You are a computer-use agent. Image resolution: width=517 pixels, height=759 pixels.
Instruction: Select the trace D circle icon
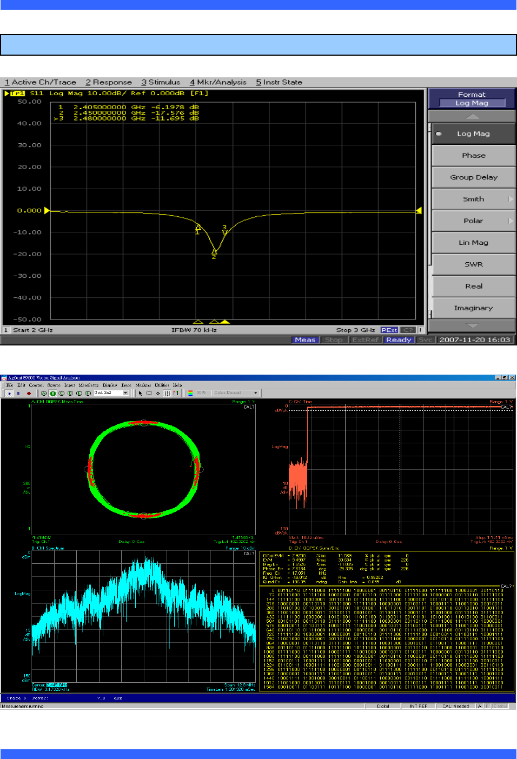pyautogui.click(x=70, y=393)
